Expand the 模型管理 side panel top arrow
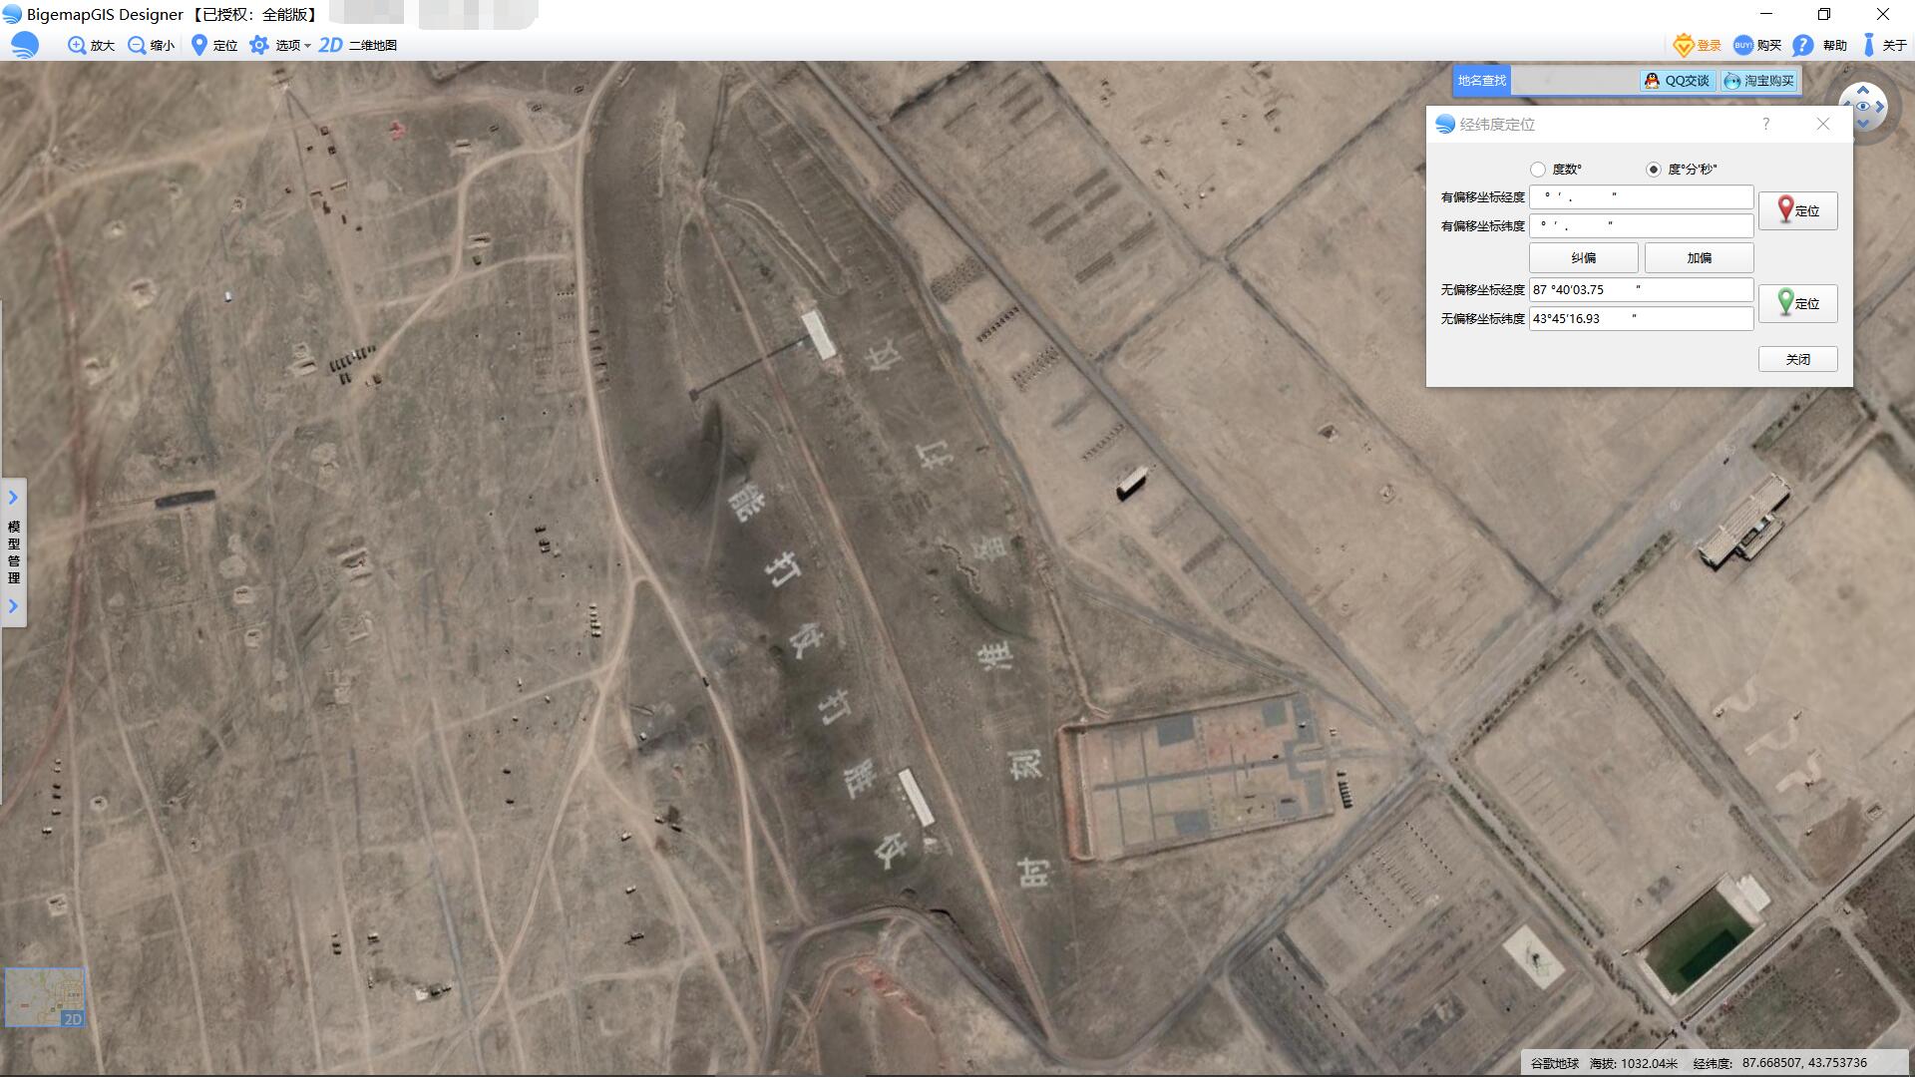 pyautogui.click(x=13, y=497)
